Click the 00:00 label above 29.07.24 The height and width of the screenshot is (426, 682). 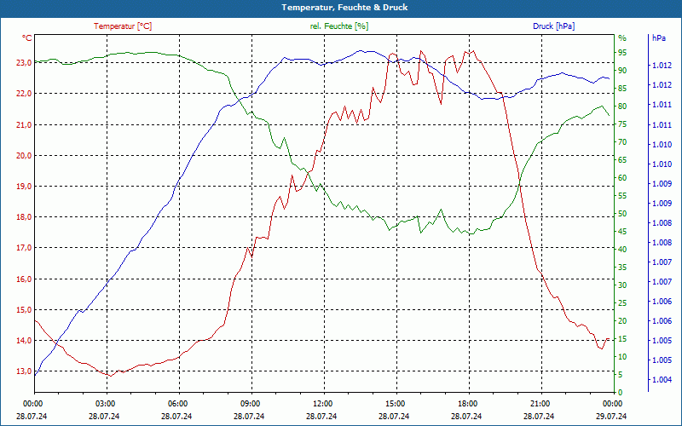coord(612,403)
